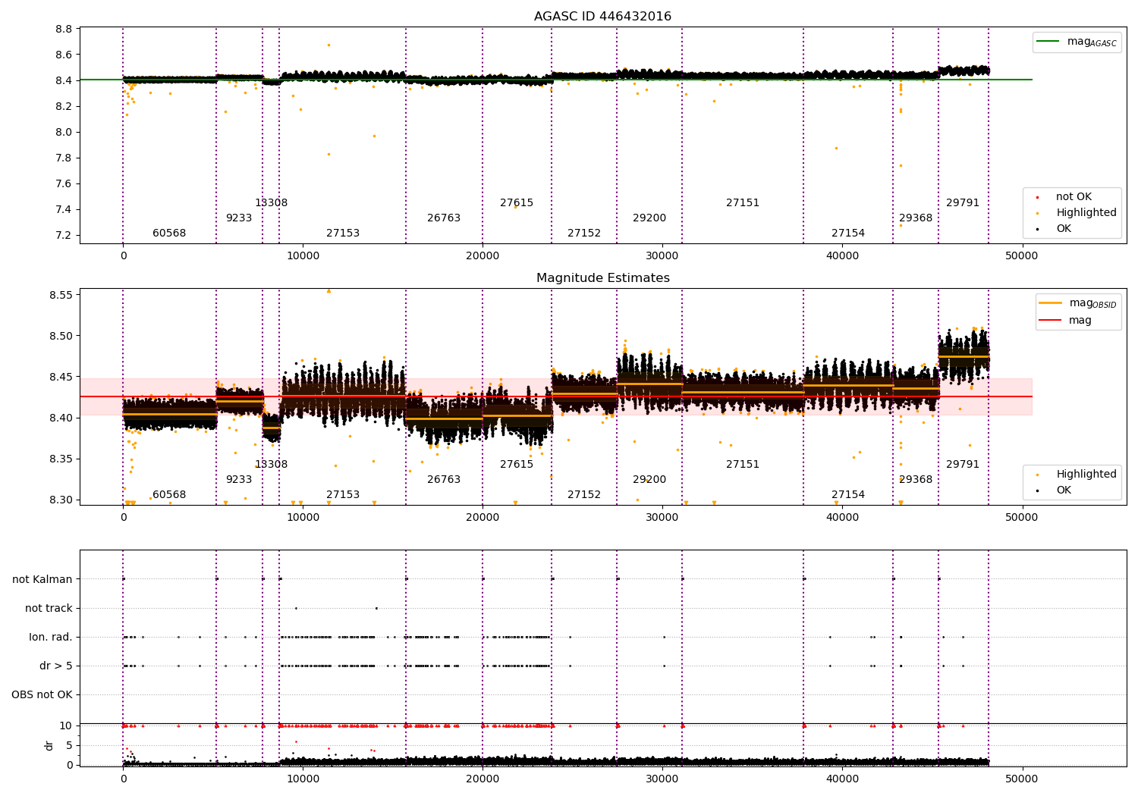This screenshot has width=1138, height=796.
Task: Click OBSID label 27152 in Magnitude Estimates plot
Action: click(x=584, y=495)
